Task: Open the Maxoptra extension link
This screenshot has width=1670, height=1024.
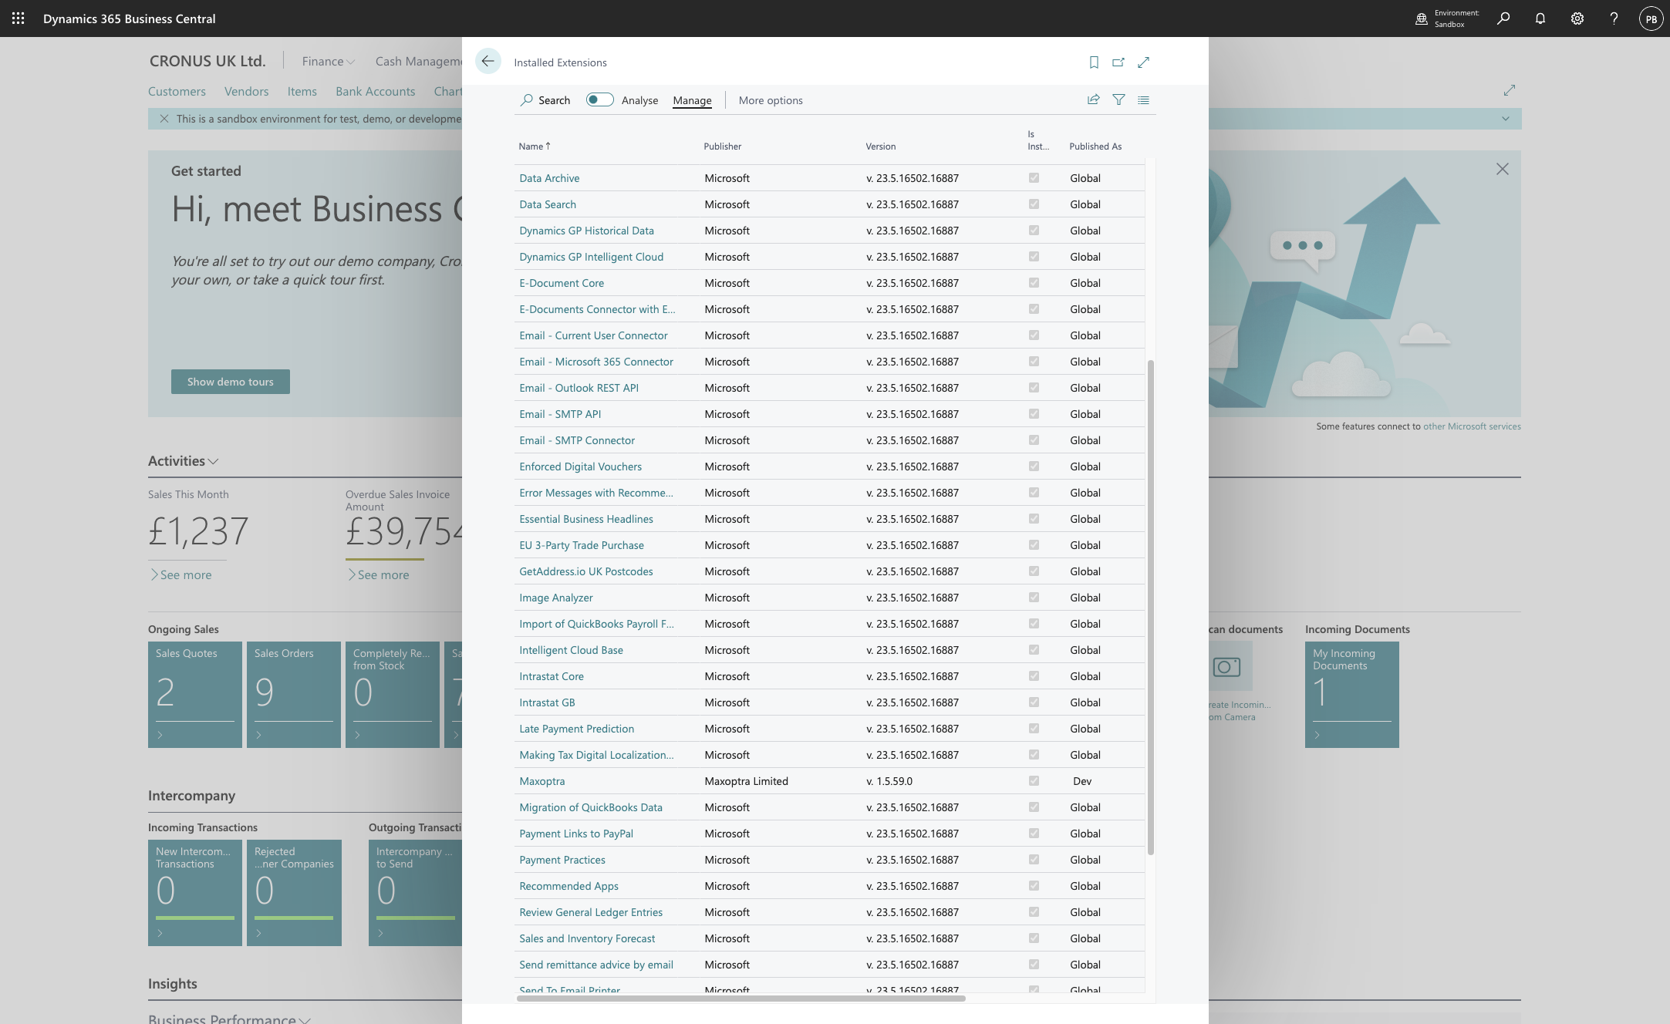Action: (542, 781)
